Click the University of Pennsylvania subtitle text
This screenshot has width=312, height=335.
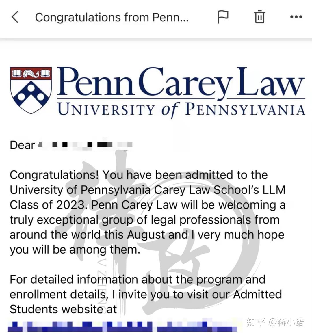pos(181,110)
